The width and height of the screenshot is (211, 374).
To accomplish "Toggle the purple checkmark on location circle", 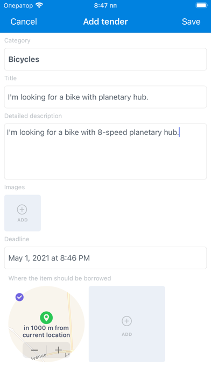I will click(x=19, y=297).
